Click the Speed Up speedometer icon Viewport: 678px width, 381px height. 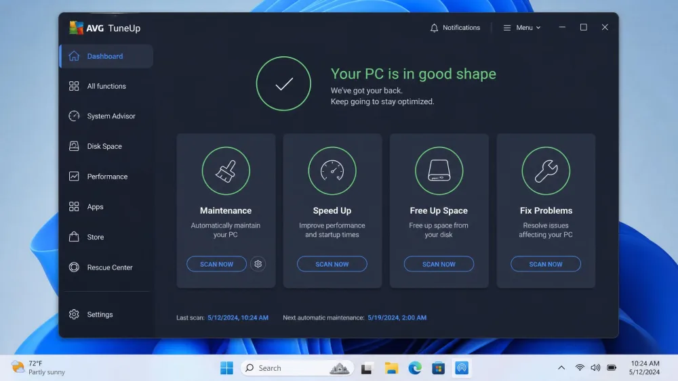tap(332, 171)
